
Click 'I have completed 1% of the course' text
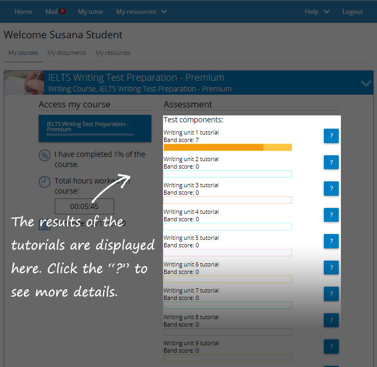pos(100,159)
